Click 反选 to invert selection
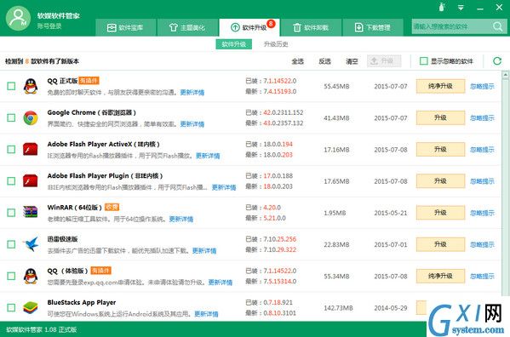Viewport: 510px width, 337px height. (324, 61)
